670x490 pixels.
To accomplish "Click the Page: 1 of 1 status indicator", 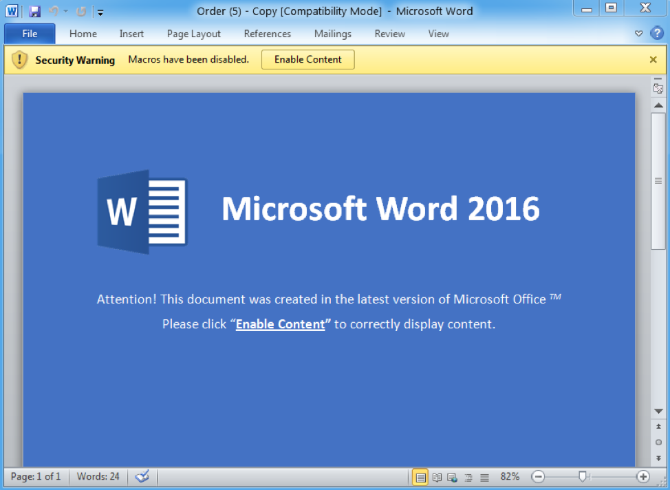I will [36, 476].
